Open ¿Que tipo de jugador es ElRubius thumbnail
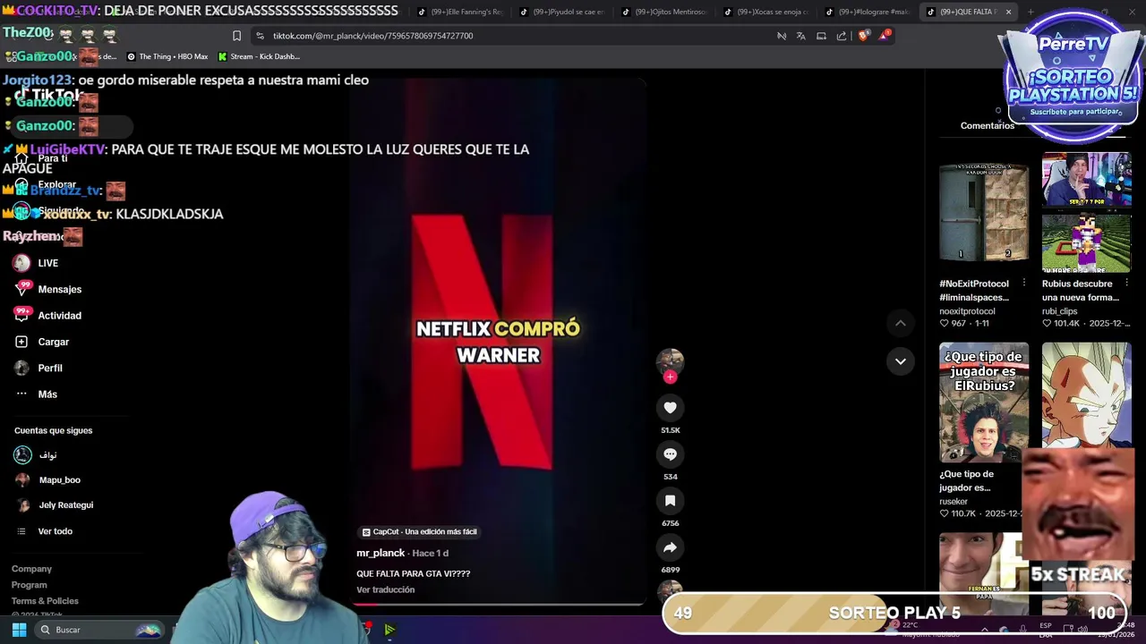Image resolution: width=1146 pixels, height=644 pixels. (984, 402)
